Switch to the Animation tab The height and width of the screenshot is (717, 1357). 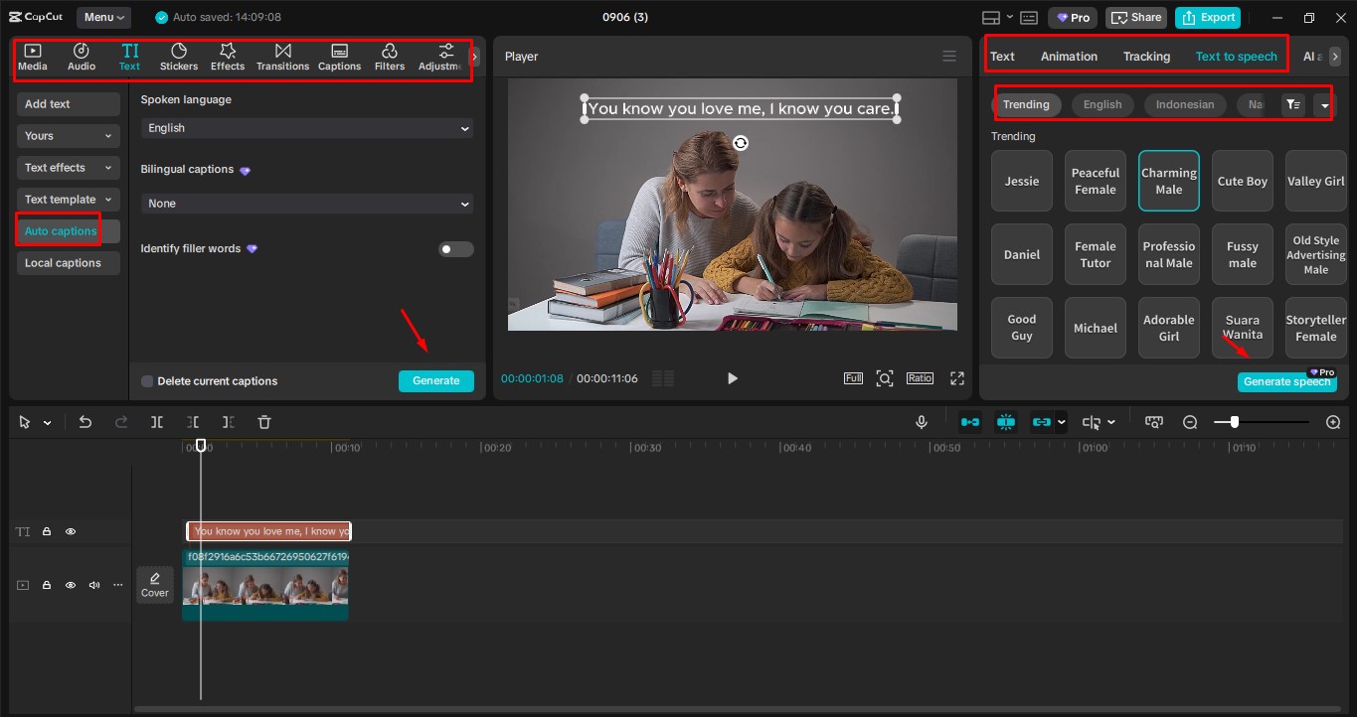[1069, 56]
